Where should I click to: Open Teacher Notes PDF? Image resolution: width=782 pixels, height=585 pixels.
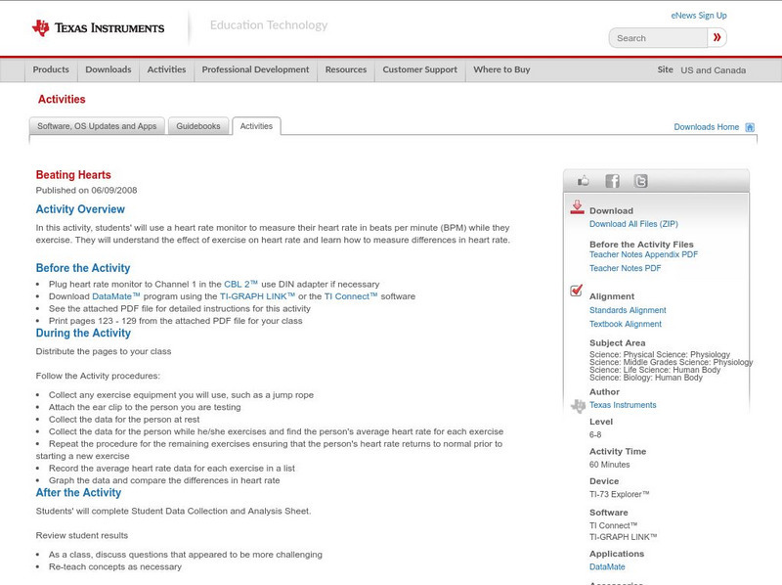625,269
